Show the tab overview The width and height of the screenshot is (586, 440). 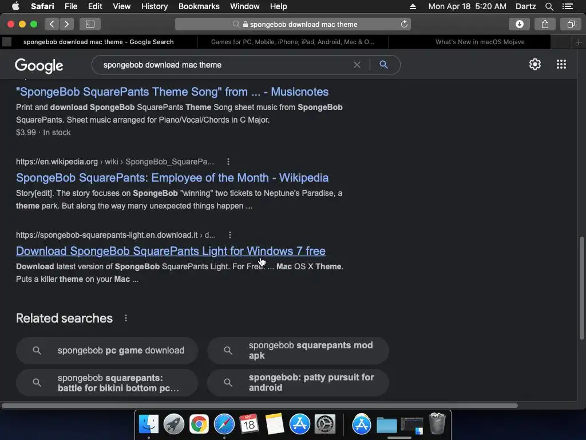[x=571, y=24]
